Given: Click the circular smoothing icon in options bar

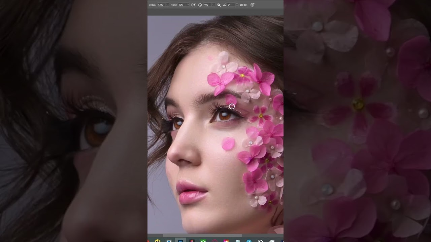Looking at the screenshot, I should pyautogui.click(x=199, y=5).
